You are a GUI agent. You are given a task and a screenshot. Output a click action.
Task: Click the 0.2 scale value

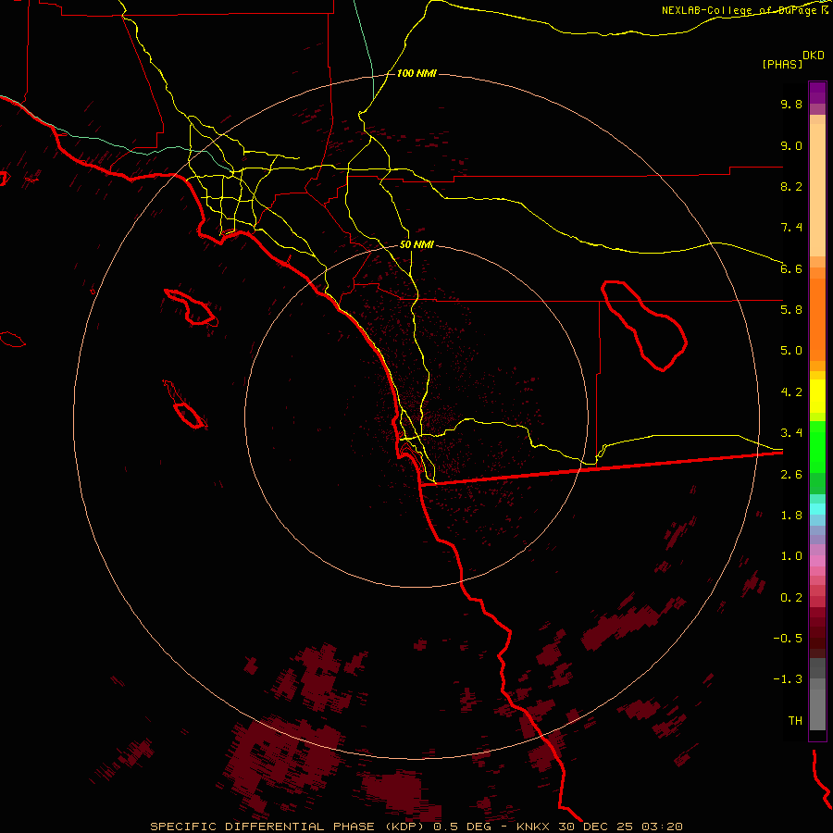point(791,598)
